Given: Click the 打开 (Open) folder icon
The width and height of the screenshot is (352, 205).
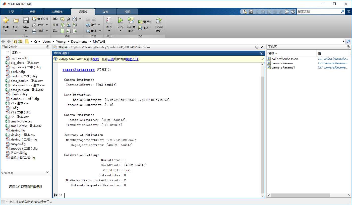Looking at the screenshot, I should [x=16, y=21].
